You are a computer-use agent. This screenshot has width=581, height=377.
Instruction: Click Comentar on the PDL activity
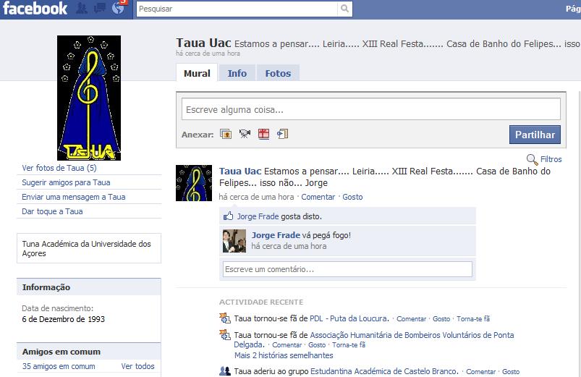pos(411,319)
